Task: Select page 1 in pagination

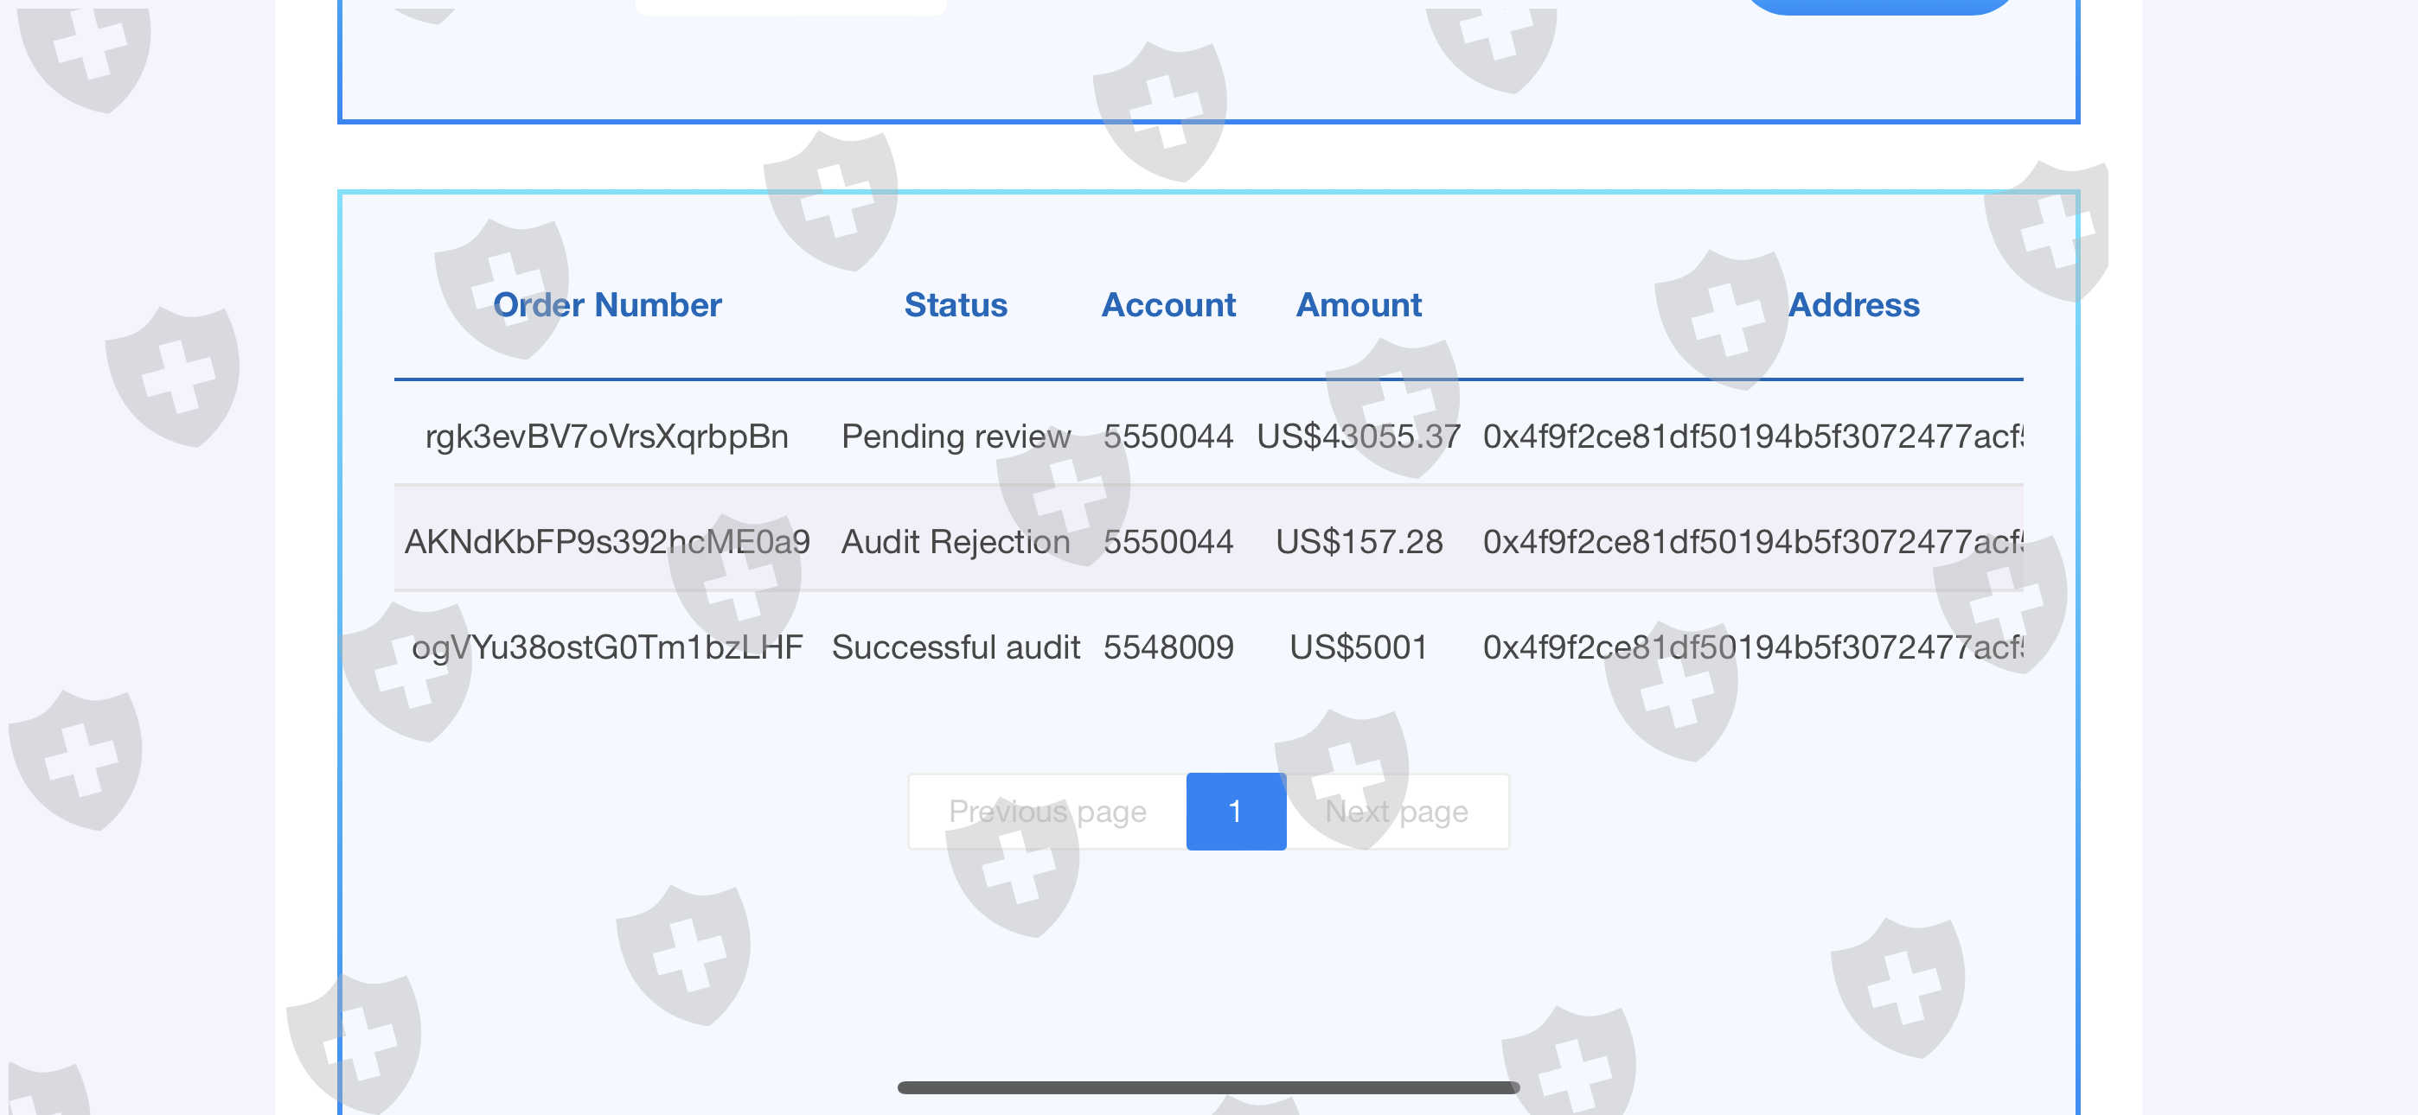Action: tap(1235, 811)
